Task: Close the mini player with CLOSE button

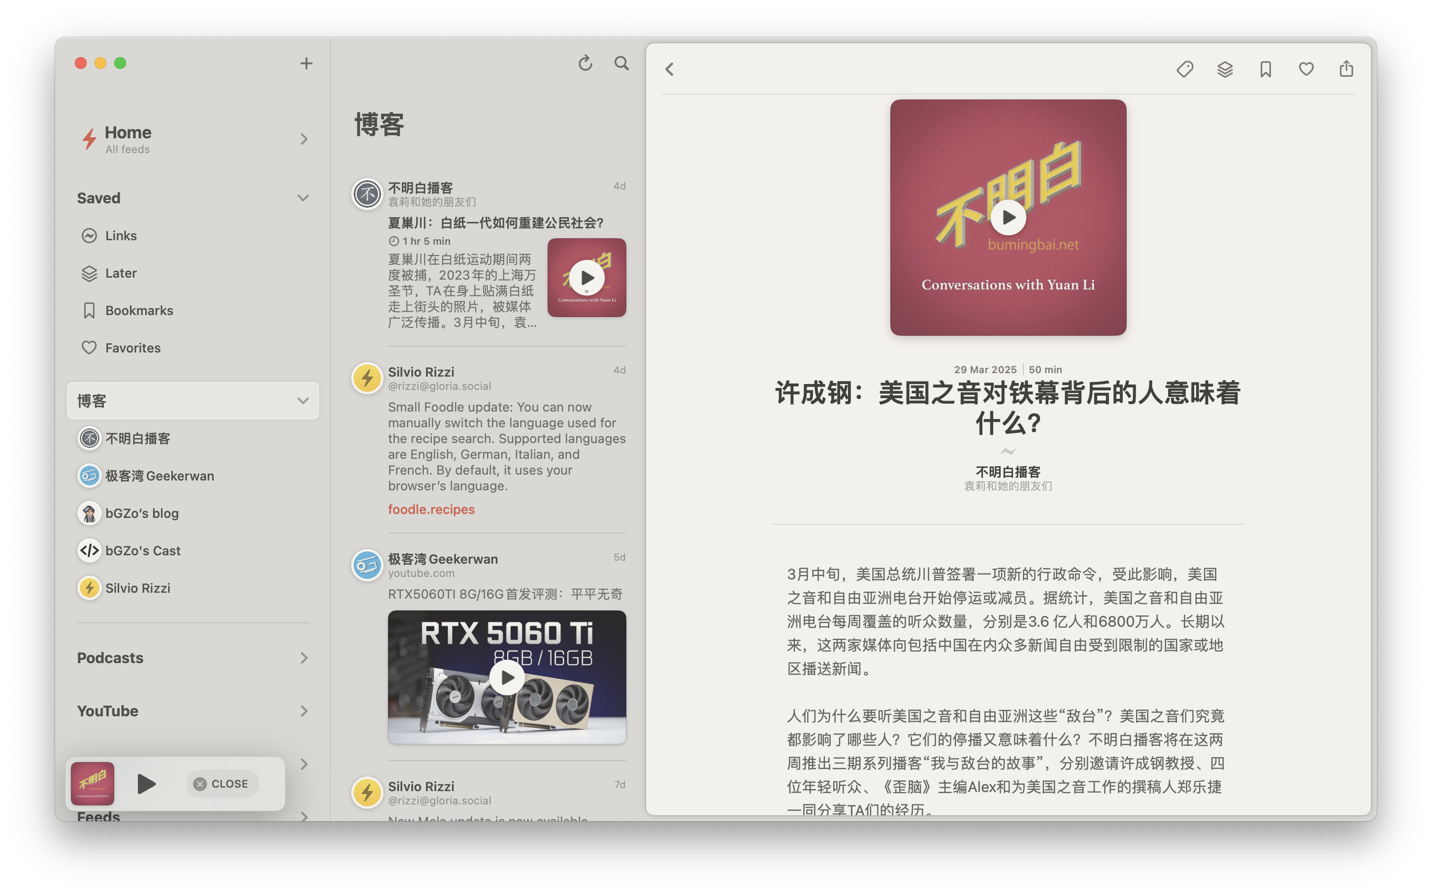Action: pyautogui.click(x=222, y=784)
